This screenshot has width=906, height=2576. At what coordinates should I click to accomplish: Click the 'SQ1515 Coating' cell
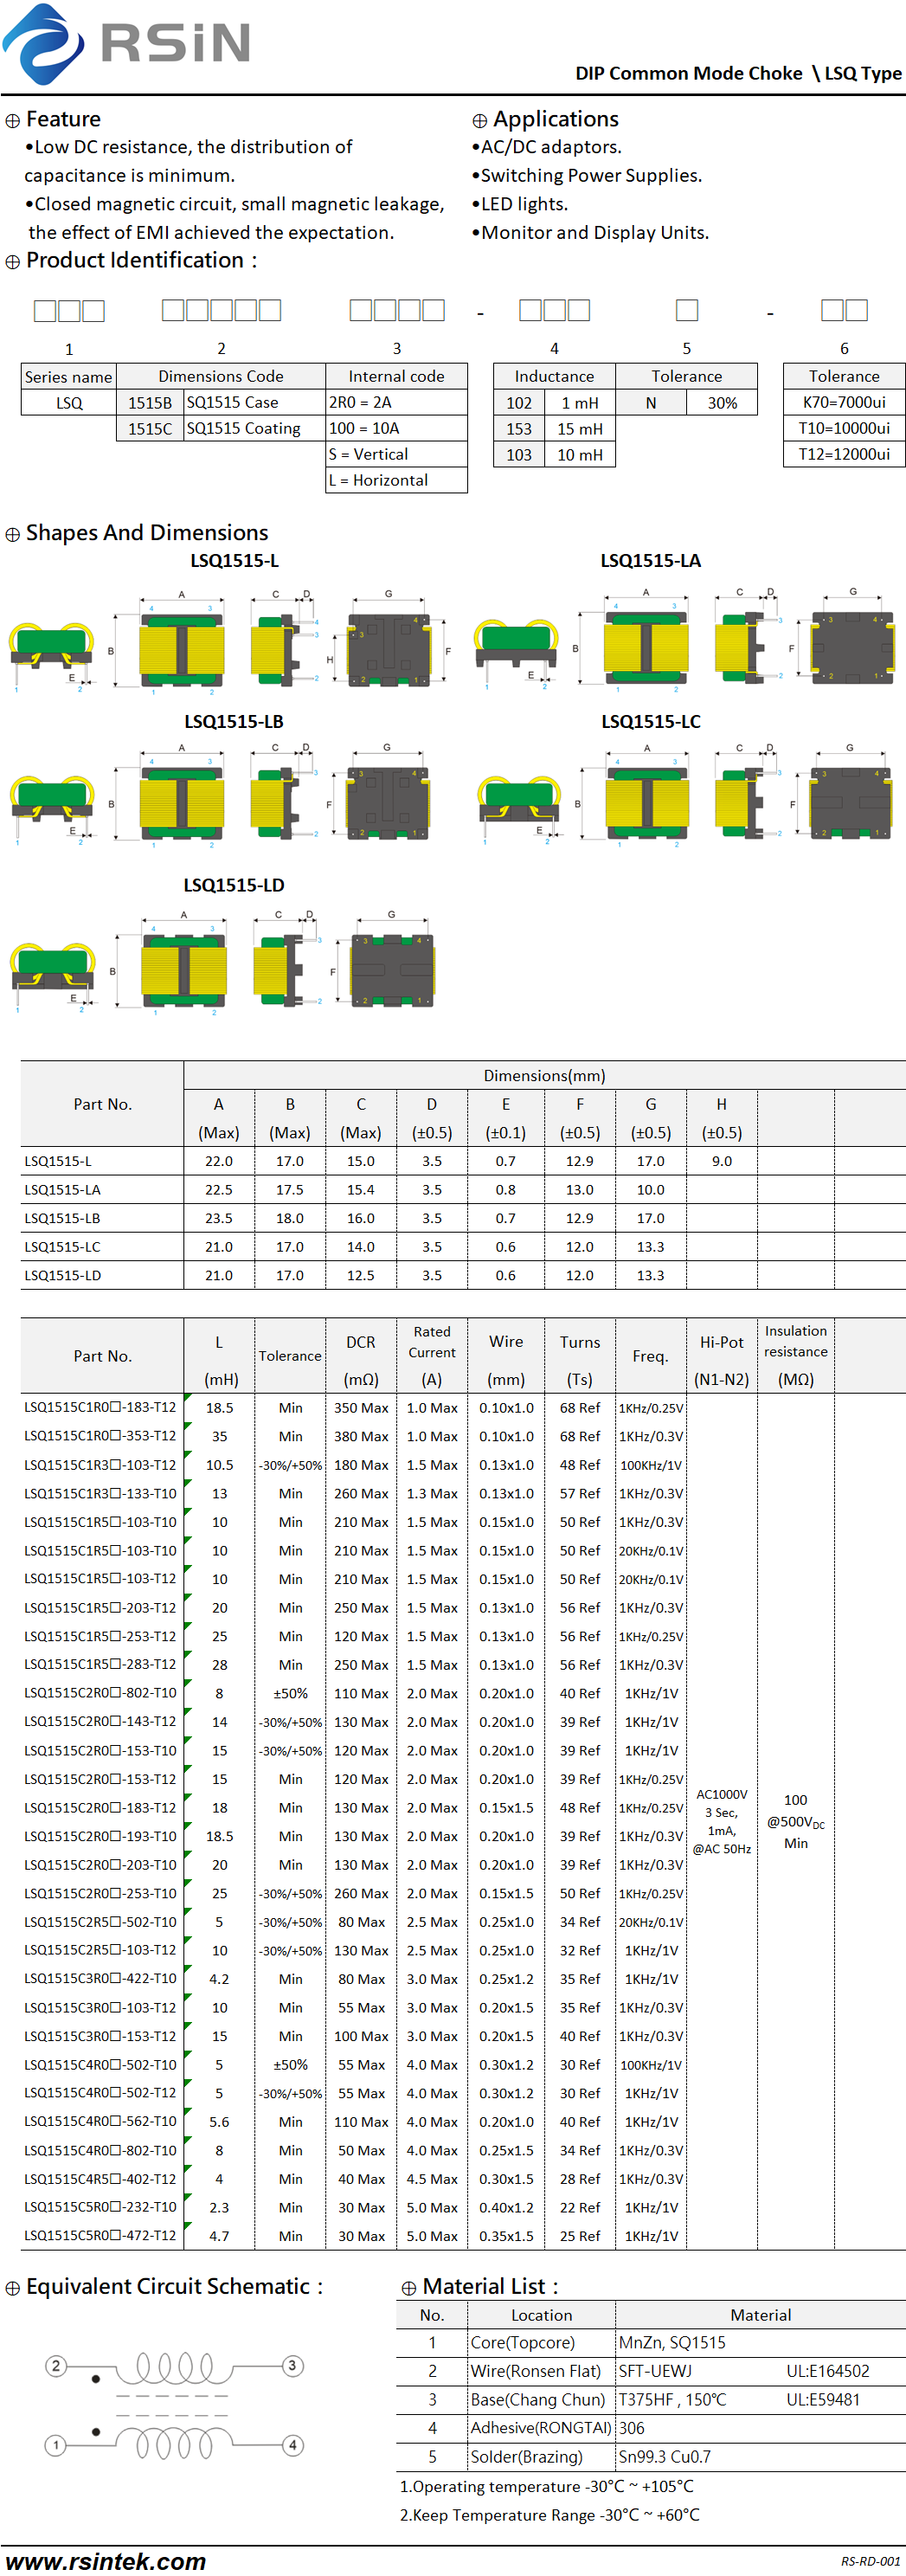(255, 429)
